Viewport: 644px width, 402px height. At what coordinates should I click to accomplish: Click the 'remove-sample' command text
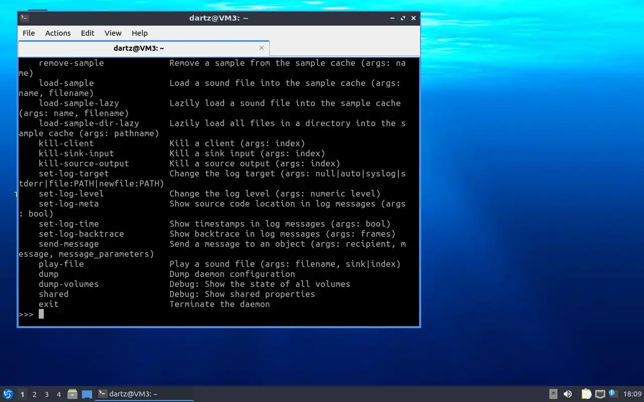pyautogui.click(x=71, y=63)
